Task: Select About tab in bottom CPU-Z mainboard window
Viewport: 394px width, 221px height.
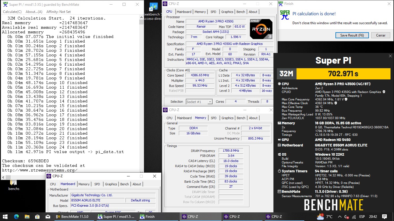Action: (x=137, y=184)
